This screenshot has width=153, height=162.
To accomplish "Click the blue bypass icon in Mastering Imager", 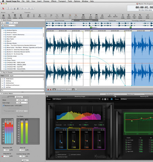I will (112, 99).
